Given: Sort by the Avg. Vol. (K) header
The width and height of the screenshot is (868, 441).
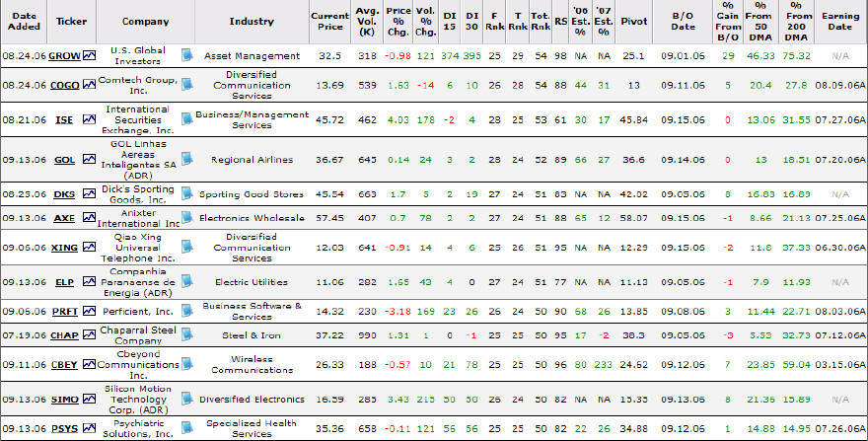Looking at the screenshot, I should pyautogui.click(x=367, y=22).
